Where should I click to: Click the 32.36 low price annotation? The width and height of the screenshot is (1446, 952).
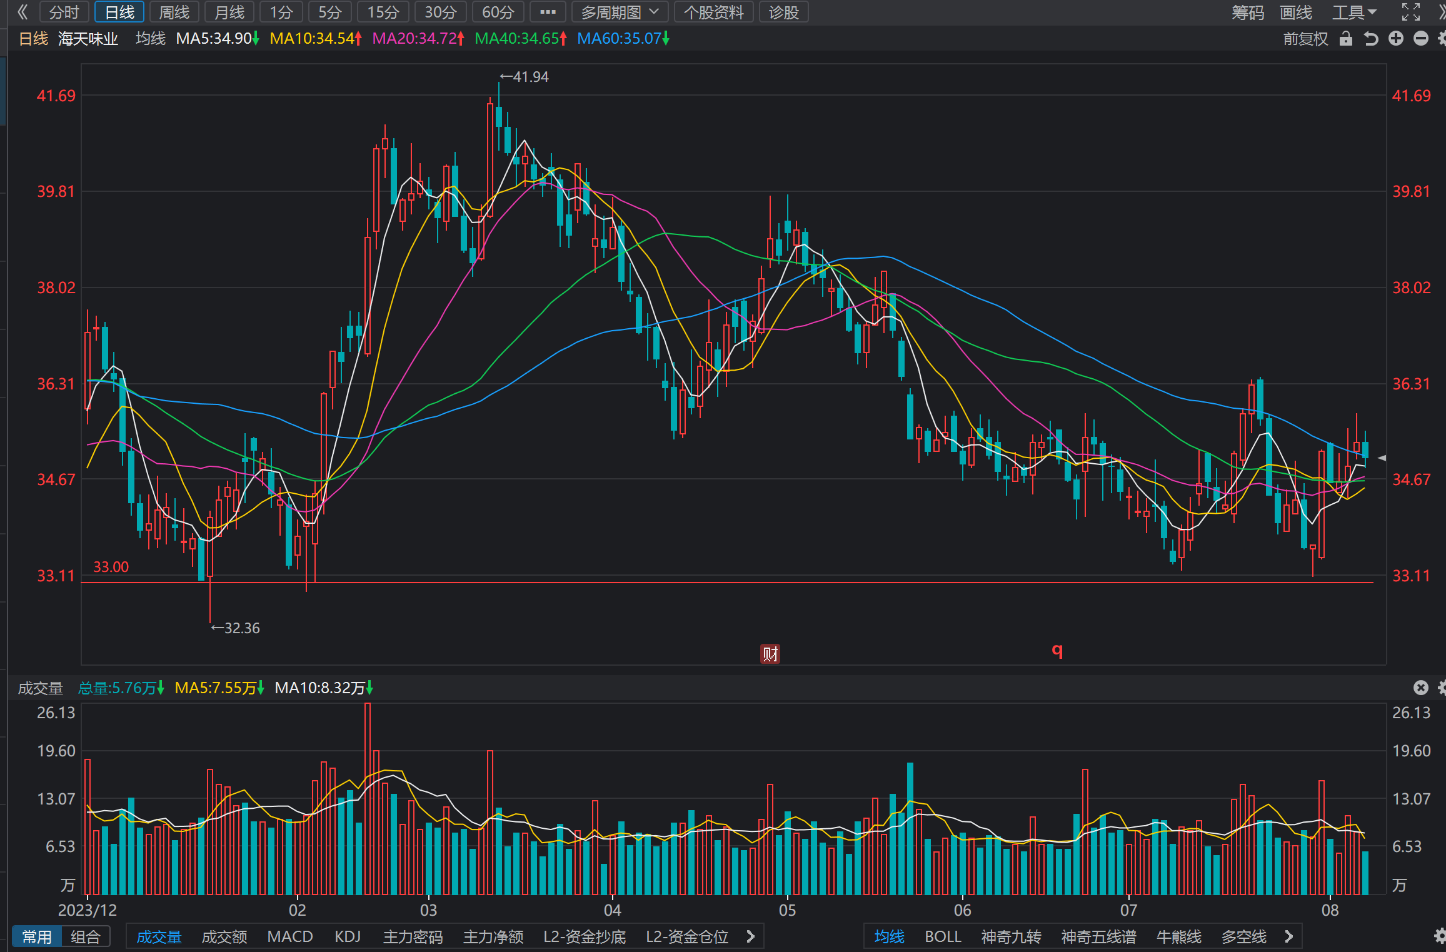coord(235,628)
